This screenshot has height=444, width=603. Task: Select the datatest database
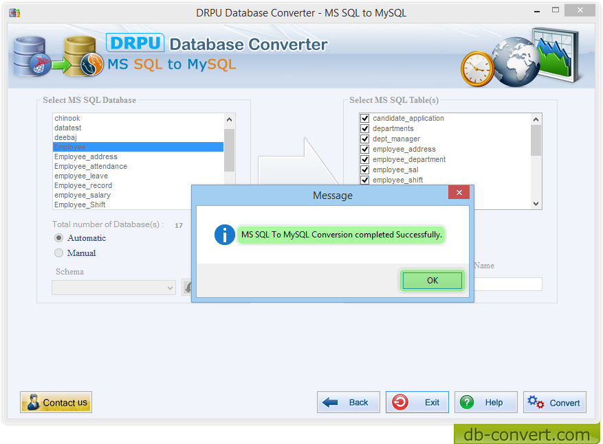pyautogui.click(x=138, y=128)
